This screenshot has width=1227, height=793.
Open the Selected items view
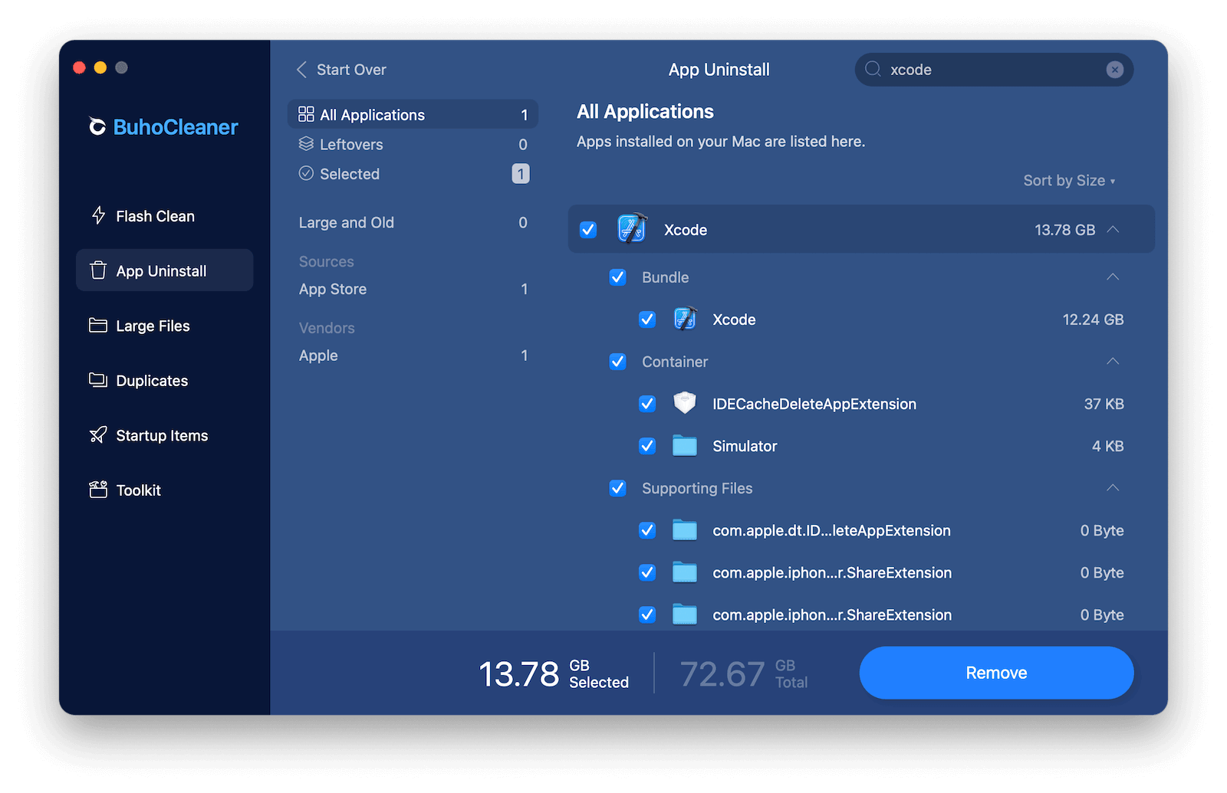pos(349,173)
